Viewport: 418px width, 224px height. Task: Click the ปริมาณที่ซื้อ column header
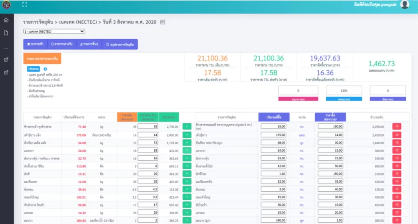(x=274, y=117)
